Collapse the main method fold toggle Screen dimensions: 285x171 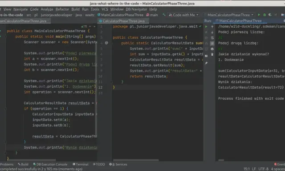(5, 37)
